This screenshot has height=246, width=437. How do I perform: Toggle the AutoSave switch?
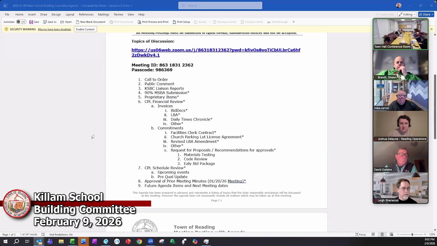tap(21, 22)
